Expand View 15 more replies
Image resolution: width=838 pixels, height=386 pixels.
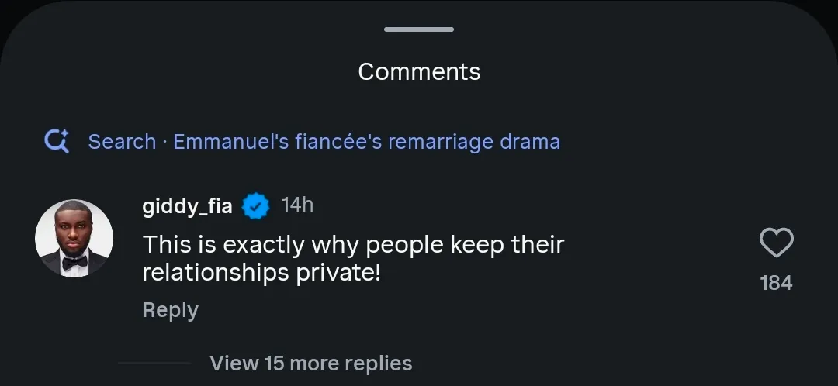click(310, 363)
